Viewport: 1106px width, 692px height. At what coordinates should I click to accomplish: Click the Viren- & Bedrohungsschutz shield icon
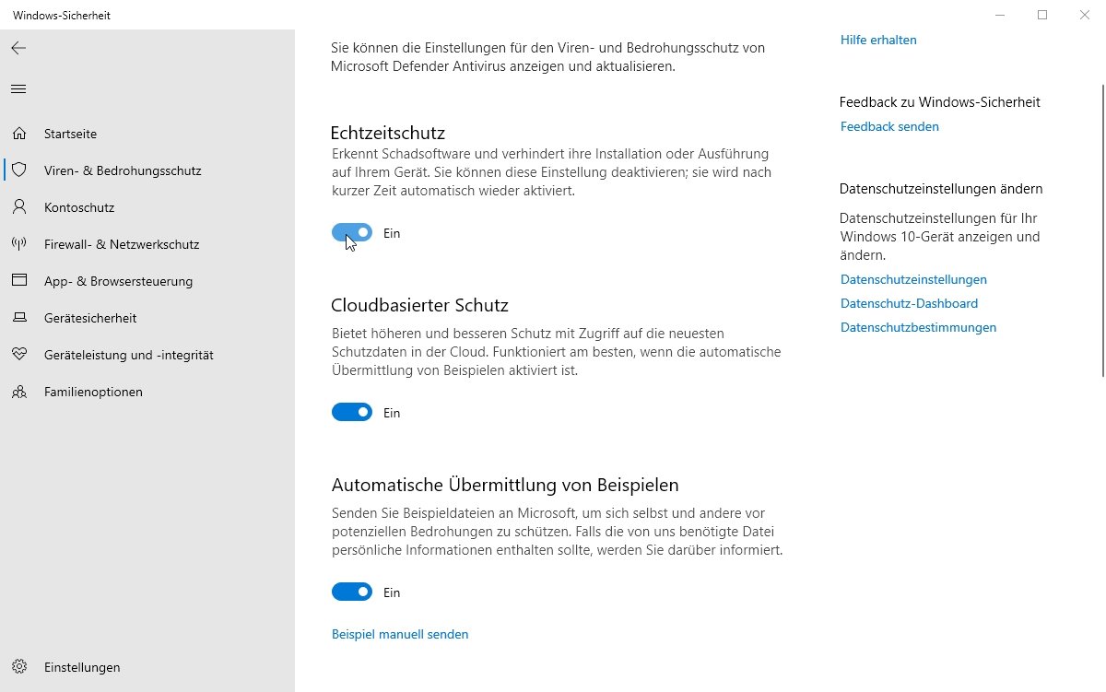click(18, 170)
